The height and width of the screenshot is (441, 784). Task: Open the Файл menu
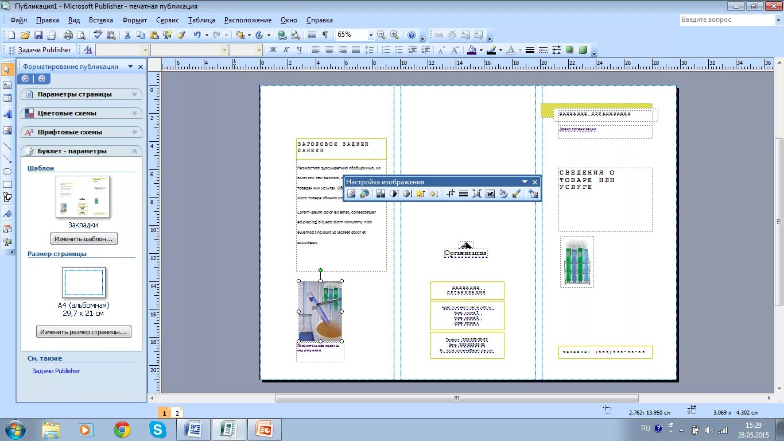(x=19, y=20)
